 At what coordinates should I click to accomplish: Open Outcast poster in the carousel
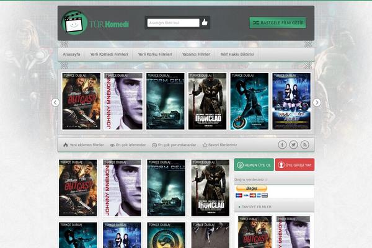point(81,101)
